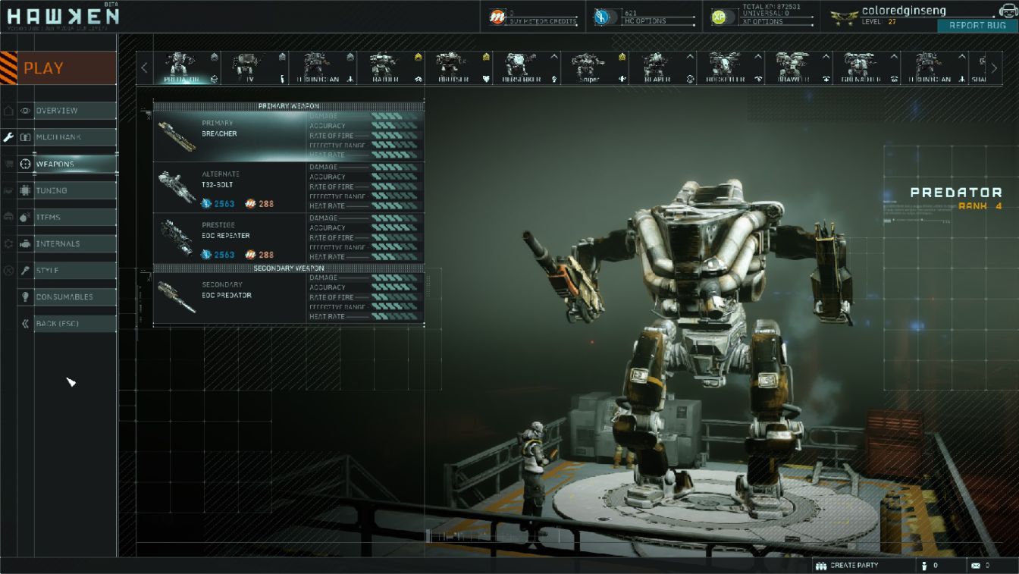Click the Report Bug button
This screenshot has width=1019, height=574.
click(x=977, y=25)
